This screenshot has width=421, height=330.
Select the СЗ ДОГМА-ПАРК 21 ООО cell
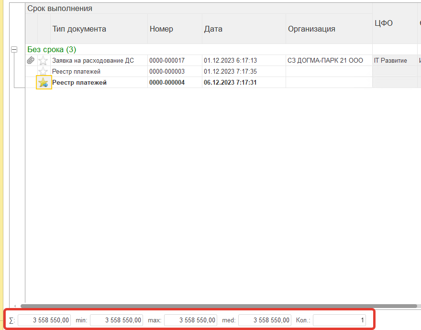point(325,60)
